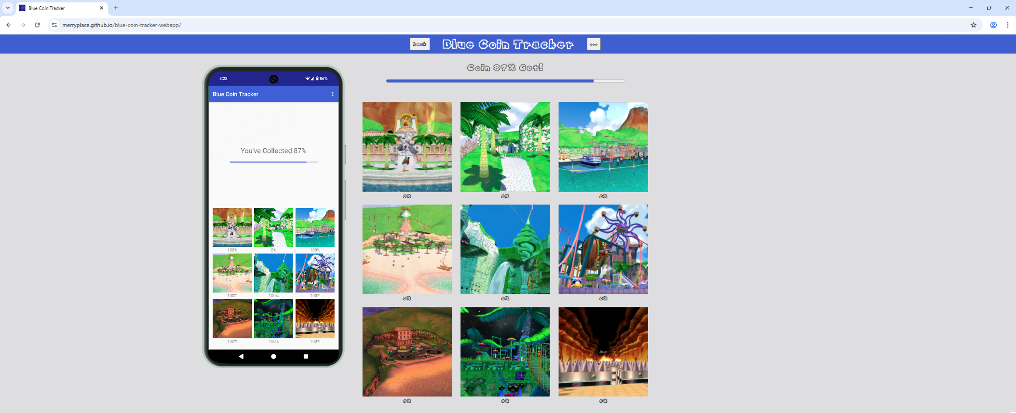Screen dimensions: 1016x413
Task: Tap the phone's sunset hotel thumbnail
Action: [x=232, y=318]
